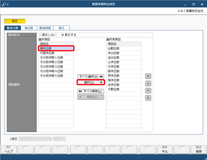
Task: Open the 残日数 tab
Action: pos(29,28)
